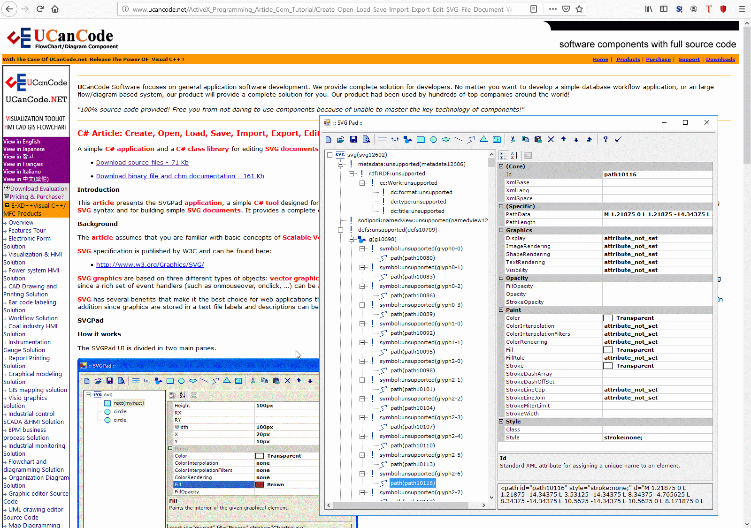Open the Purchase navigation link
The height and width of the screenshot is (528, 751).
658,60
